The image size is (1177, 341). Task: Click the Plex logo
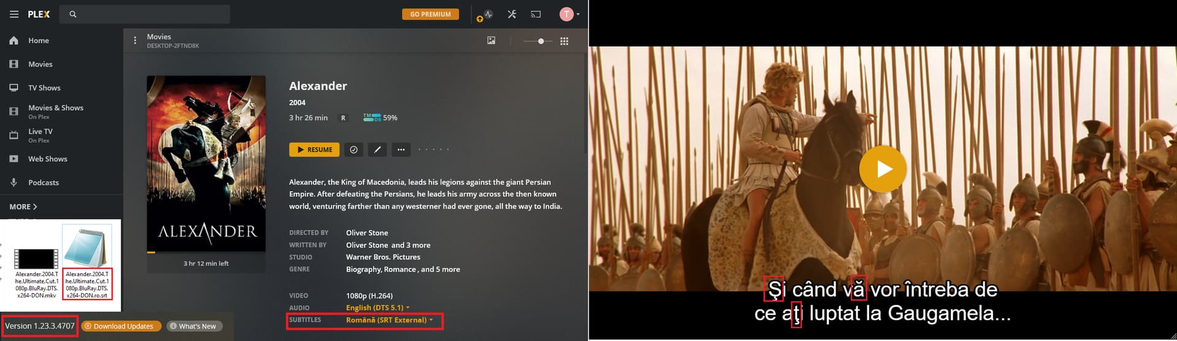39,14
